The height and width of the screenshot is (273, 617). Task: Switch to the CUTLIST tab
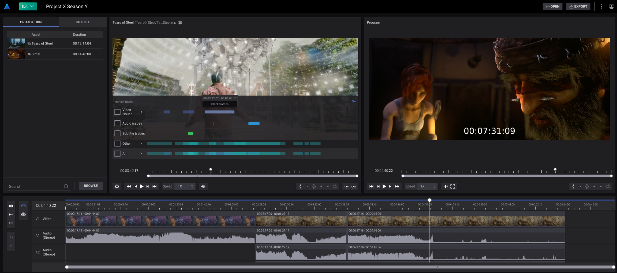click(x=82, y=22)
